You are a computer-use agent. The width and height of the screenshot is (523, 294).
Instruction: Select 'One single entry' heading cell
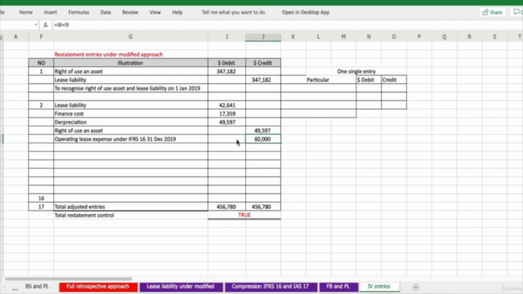pos(356,71)
